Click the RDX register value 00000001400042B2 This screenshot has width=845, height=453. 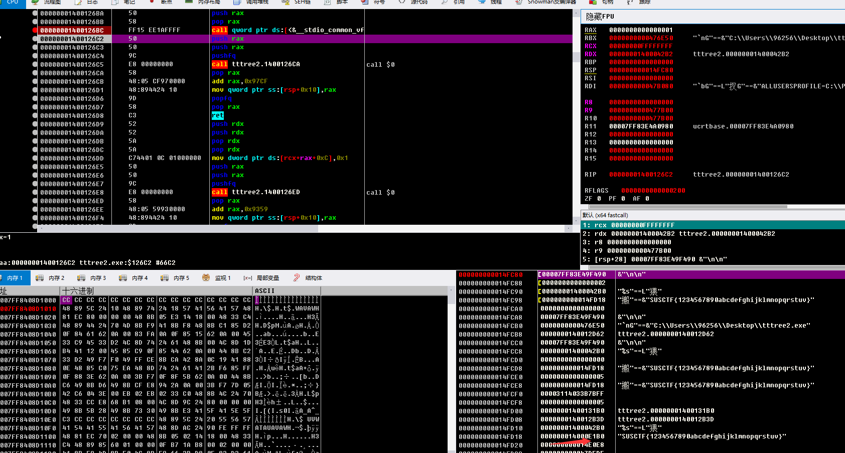(x=641, y=54)
